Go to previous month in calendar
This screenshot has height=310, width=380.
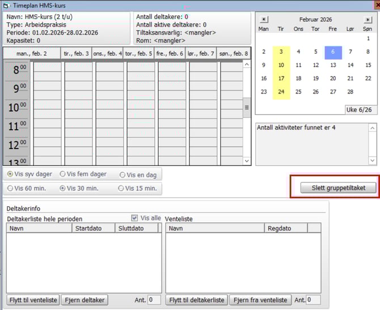tap(264, 19)
